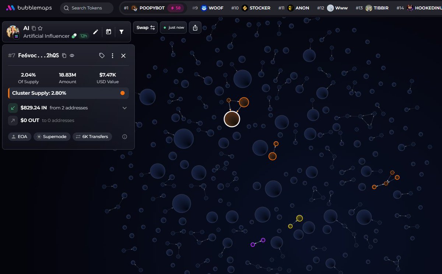Open trending token #14 HOOKEDINU

[419, 8]
